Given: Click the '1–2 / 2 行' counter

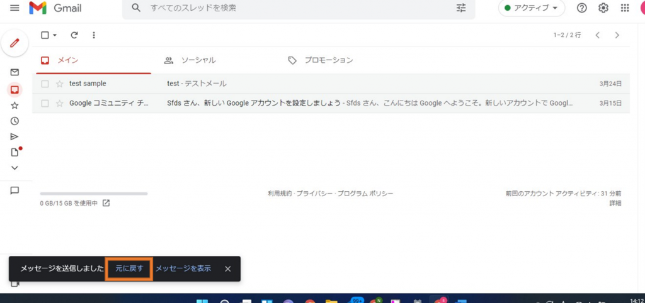Looking at the screenshot, I should coord(568,35).
